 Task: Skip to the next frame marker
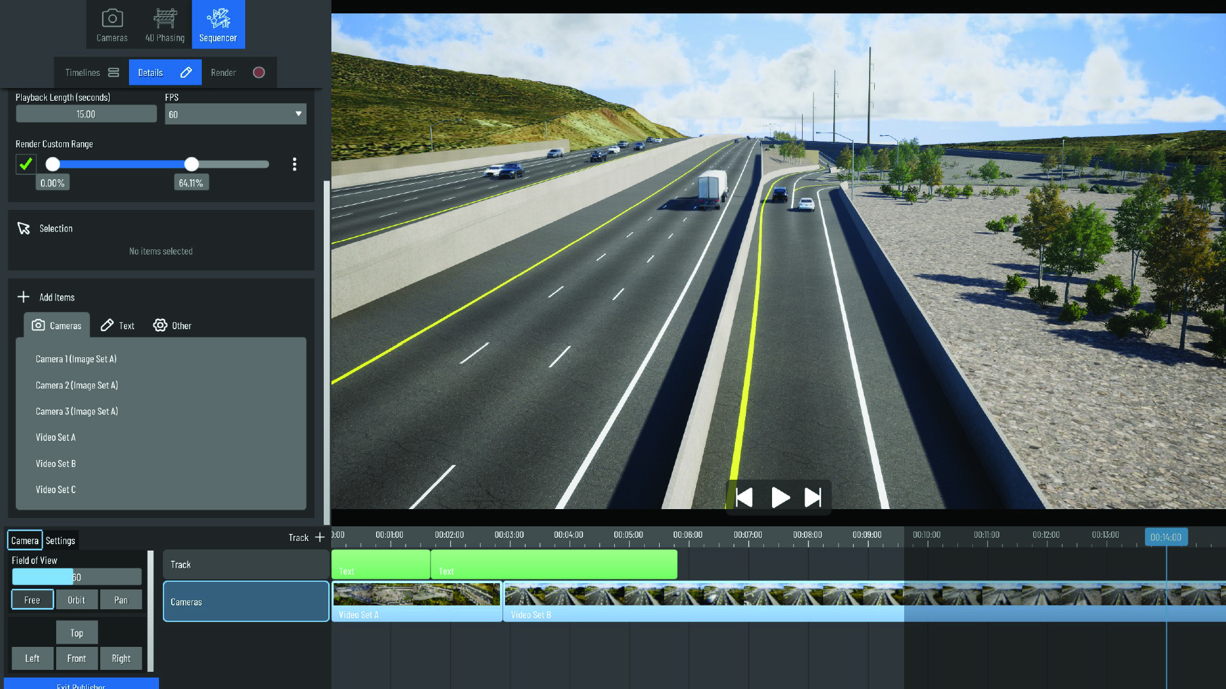[x=813, y=498]
